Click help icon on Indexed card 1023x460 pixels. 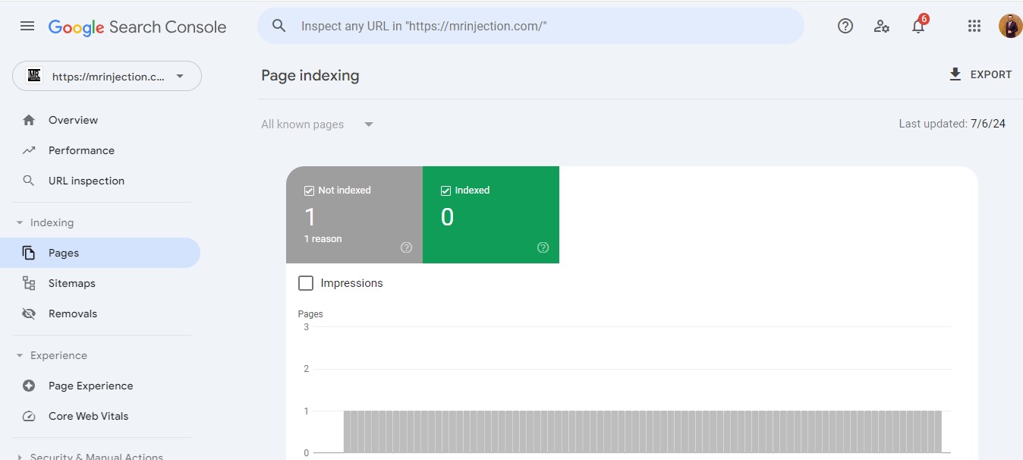click(543, 247)
